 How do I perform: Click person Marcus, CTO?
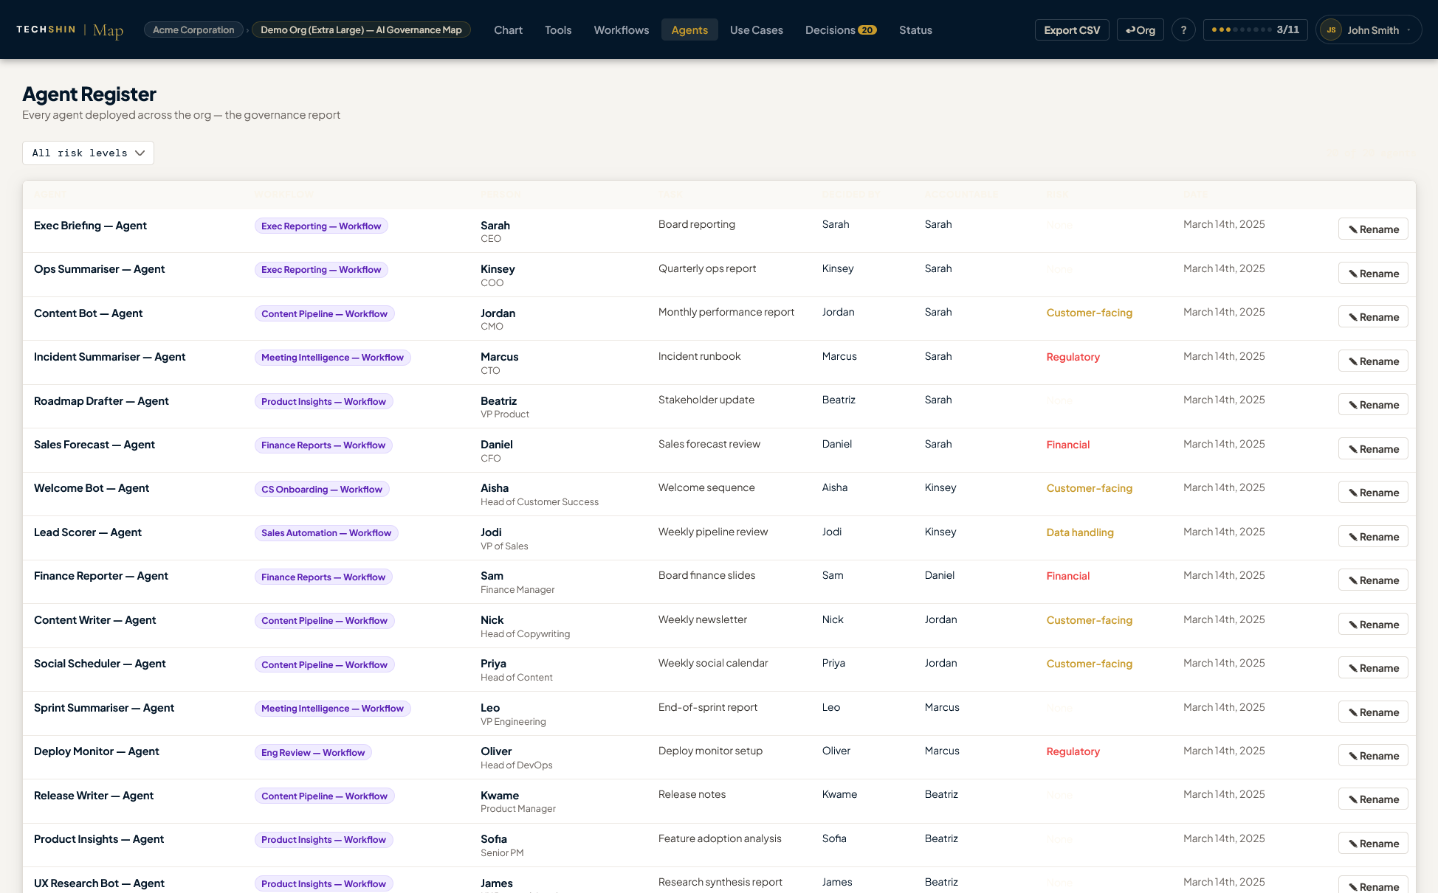[500, 364]
